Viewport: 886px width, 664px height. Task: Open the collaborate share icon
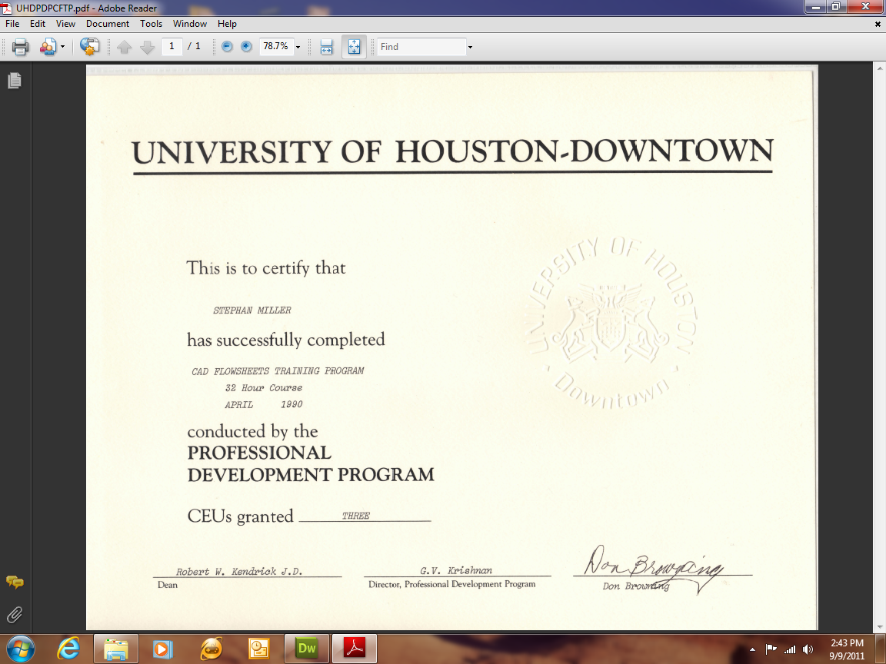[48, 46]
